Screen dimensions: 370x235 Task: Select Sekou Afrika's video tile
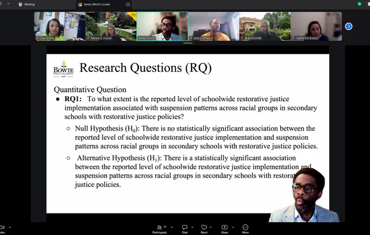pyautogui.click(x=214, y=27)
